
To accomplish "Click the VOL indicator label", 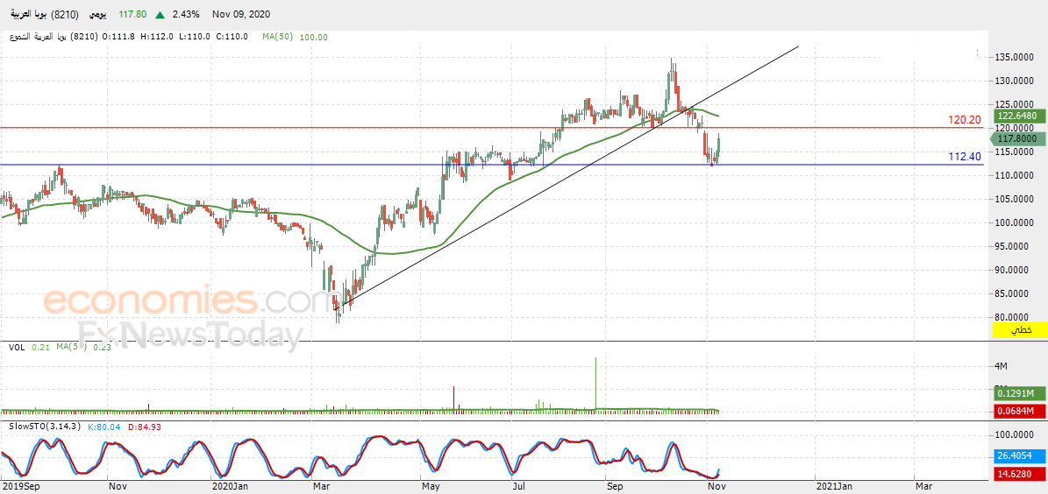I will tap(18, 347).
